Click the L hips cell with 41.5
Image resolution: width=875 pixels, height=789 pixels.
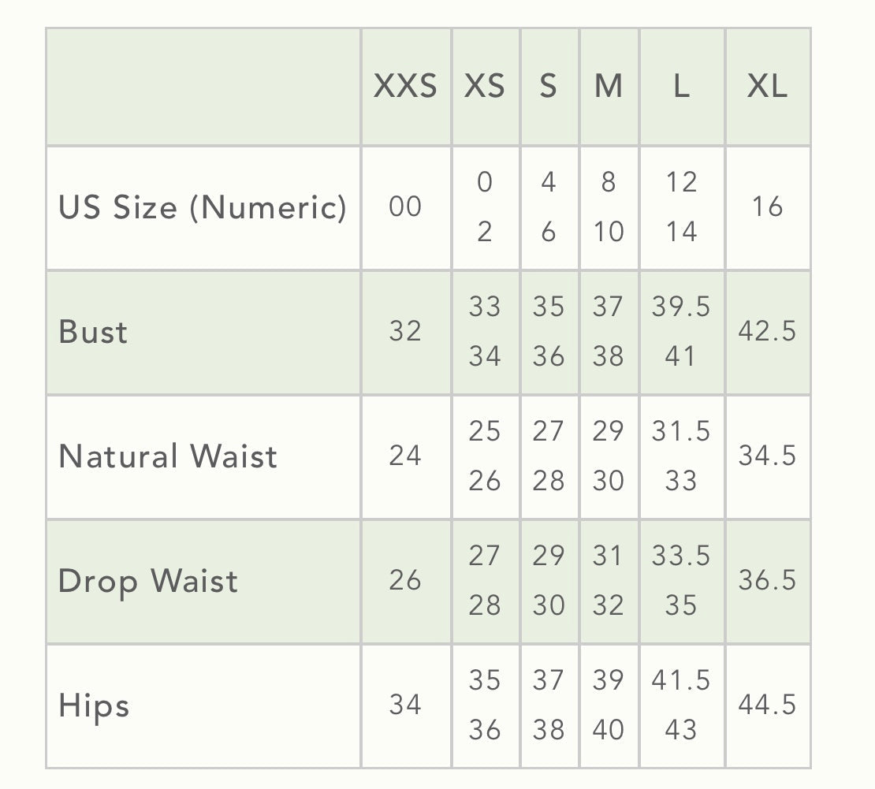click(681, 681)
